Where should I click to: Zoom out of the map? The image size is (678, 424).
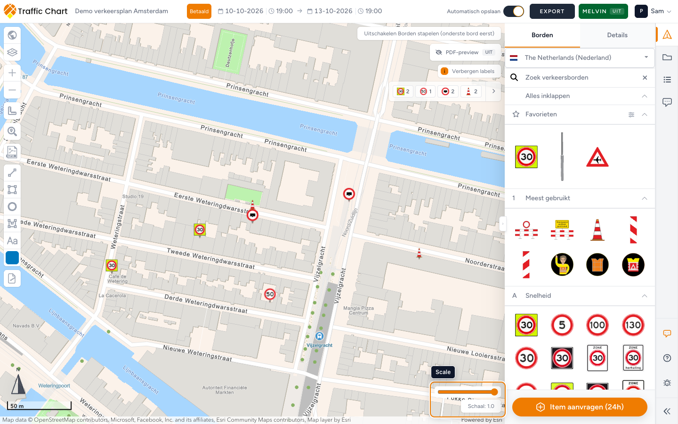[x=12, y=90]
